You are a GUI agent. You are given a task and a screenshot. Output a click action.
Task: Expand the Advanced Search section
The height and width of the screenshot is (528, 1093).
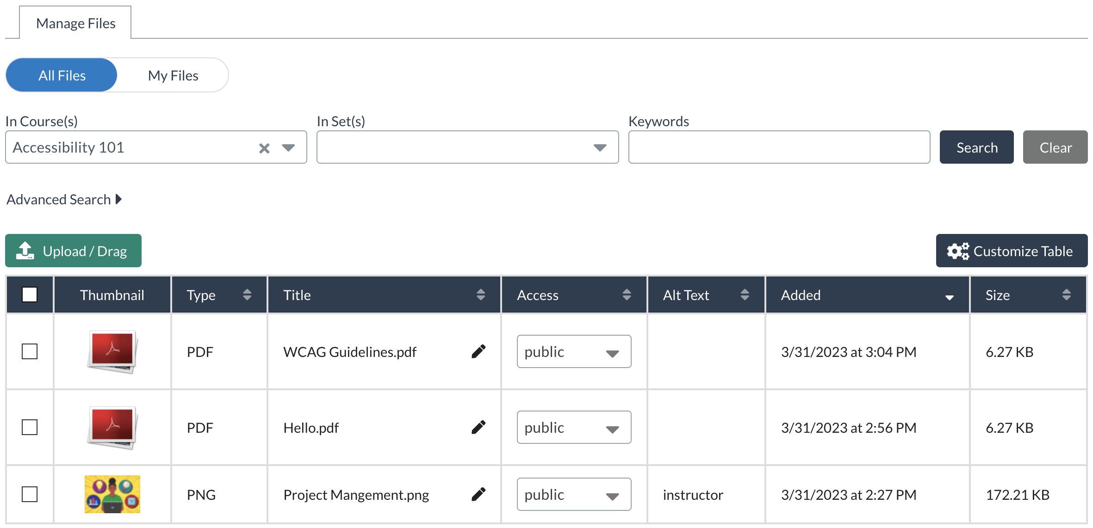(x=64, y=199)
